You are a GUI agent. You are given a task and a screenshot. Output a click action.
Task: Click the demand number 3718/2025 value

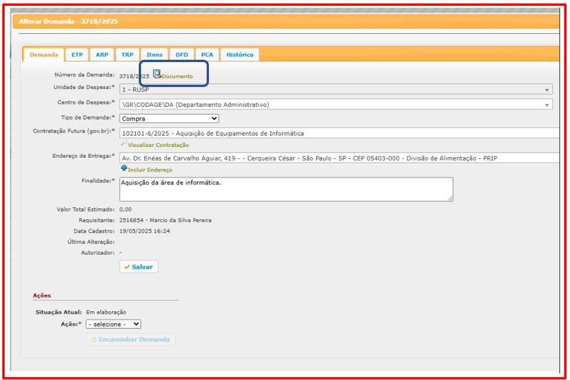coord(134,77)
